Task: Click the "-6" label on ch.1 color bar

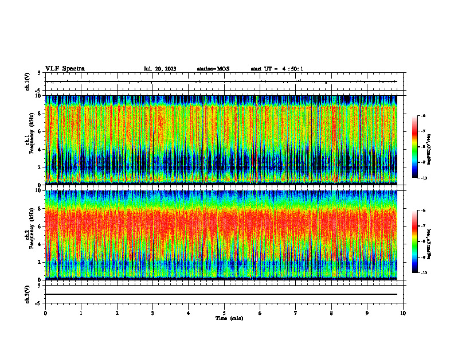Action: pos(423,115)
